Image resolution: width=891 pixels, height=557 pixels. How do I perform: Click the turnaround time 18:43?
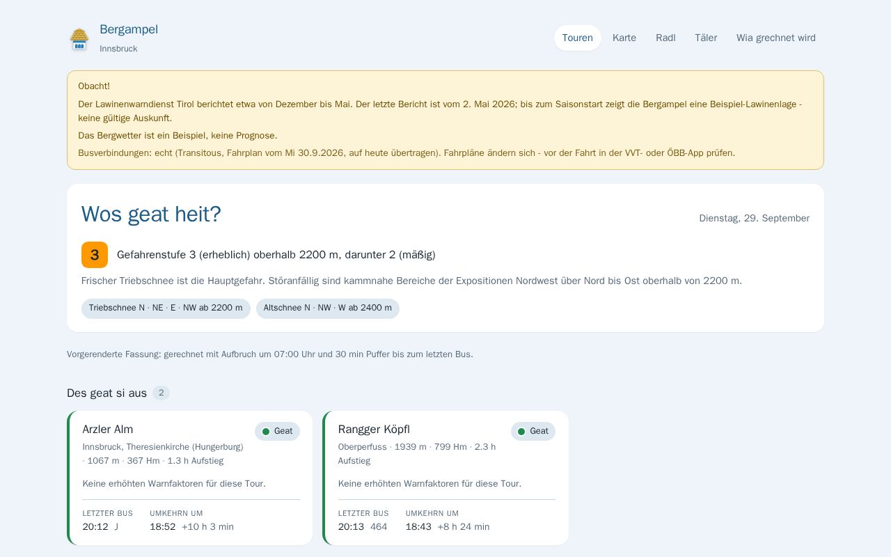418,527
